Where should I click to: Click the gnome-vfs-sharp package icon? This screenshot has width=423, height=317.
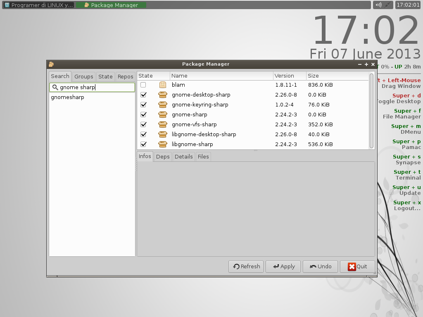[x=163, y=125]
